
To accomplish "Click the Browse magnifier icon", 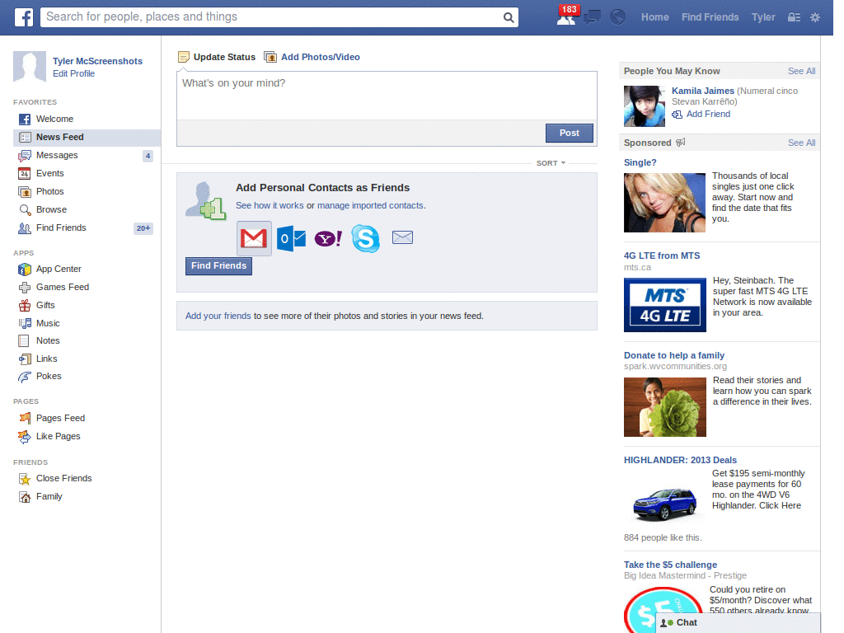I will click(25, 210).
